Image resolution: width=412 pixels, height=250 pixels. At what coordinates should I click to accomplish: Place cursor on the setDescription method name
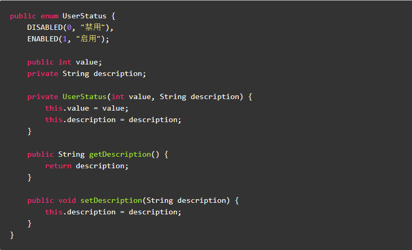coord(111,200)
